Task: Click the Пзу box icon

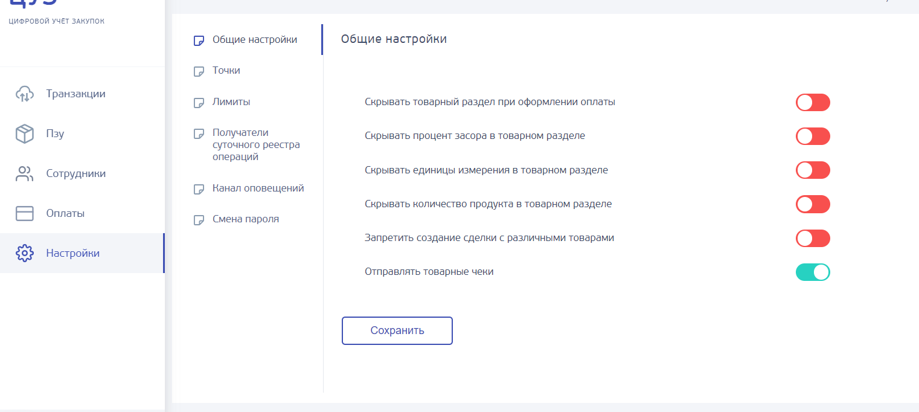Action: tap(24, 134)
